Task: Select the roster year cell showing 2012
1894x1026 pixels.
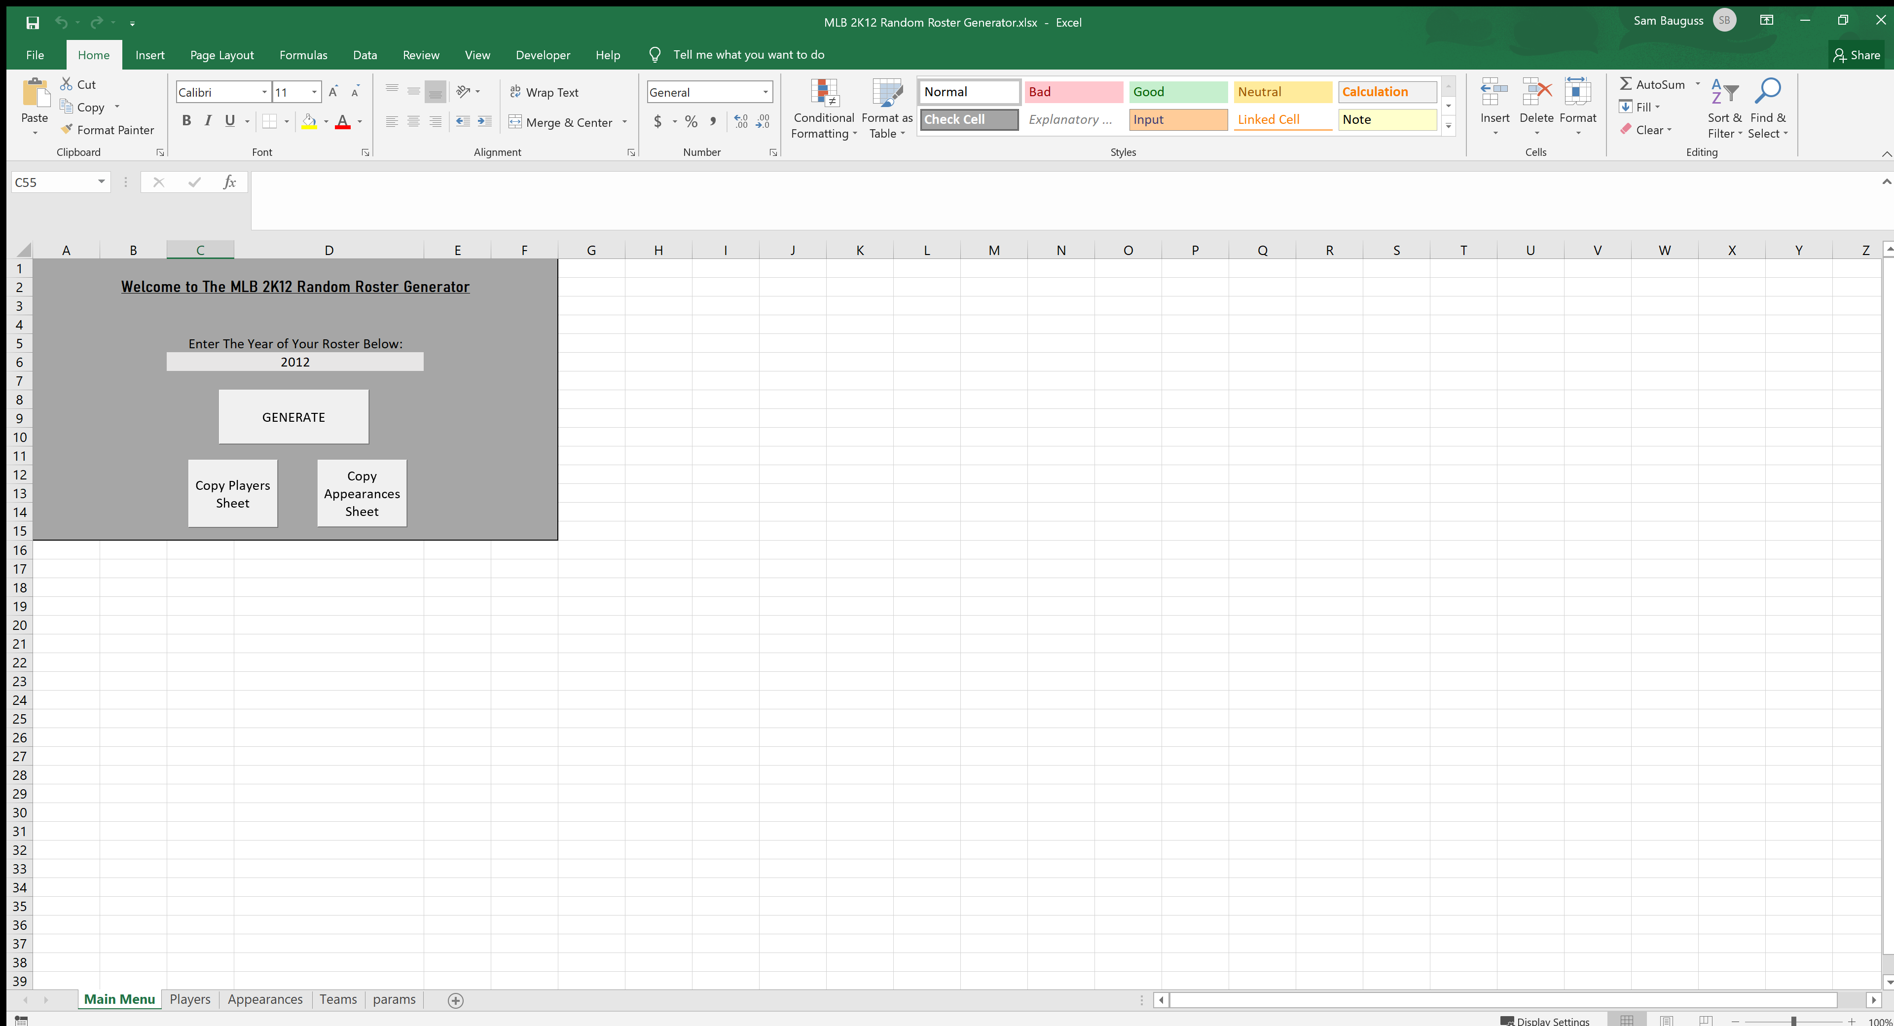Action: point(295,362)
